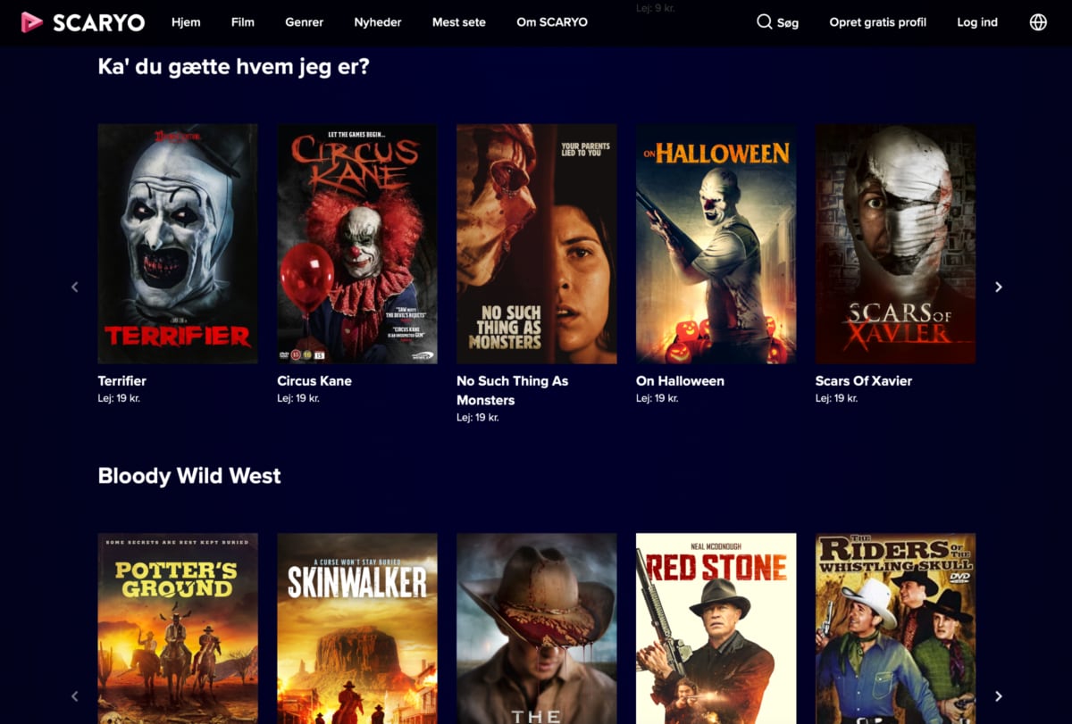Click the Opret gratis profil link
Screen dimensions: 1072x724
coord(878,22)
